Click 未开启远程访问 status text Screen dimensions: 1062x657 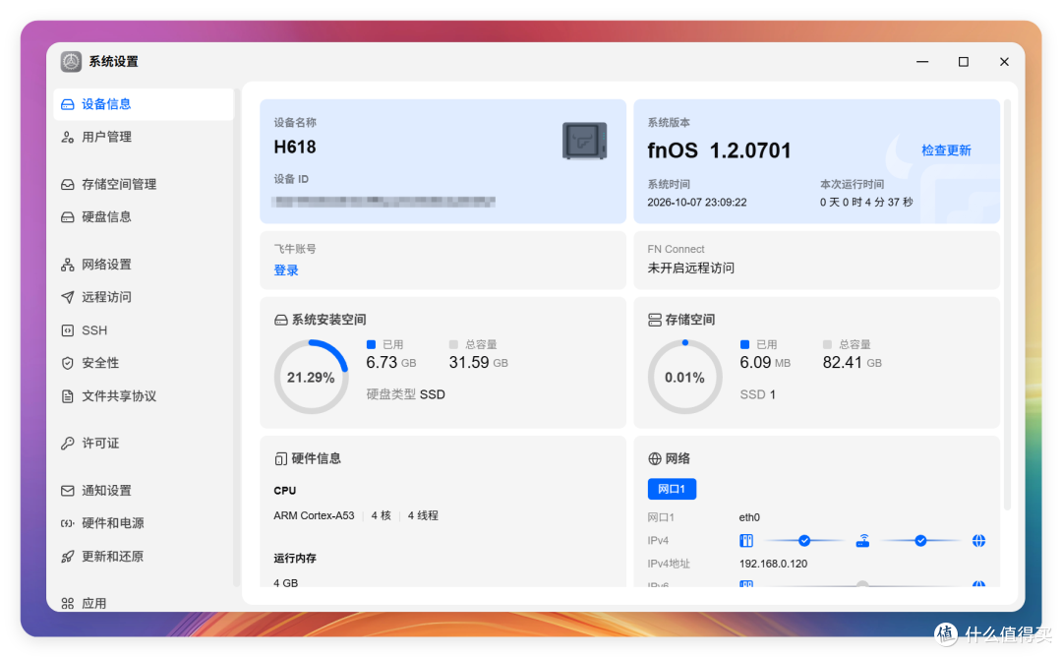coord(691,269)
